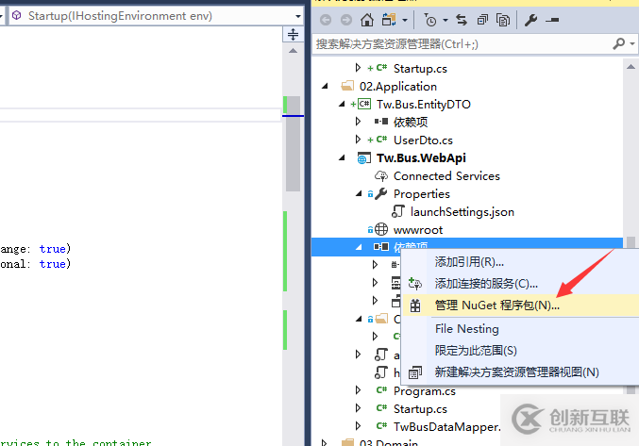639x446 pixels.
Task: Expand the lower Startup.cs node
Action: tap(358, 407)
